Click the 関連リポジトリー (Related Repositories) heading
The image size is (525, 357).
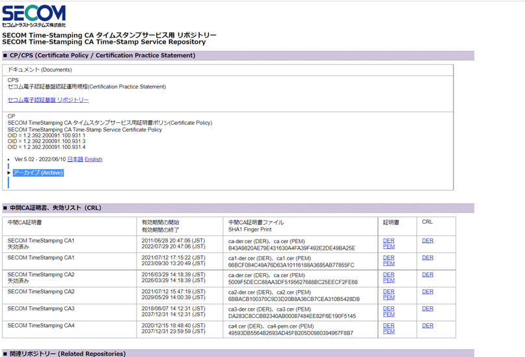point(238,353)
